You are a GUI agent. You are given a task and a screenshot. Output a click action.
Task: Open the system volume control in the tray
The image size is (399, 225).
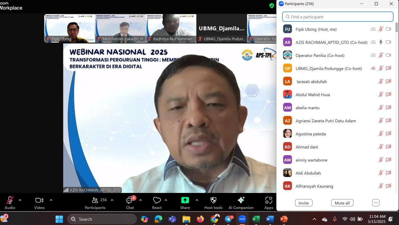click(353, 219)
